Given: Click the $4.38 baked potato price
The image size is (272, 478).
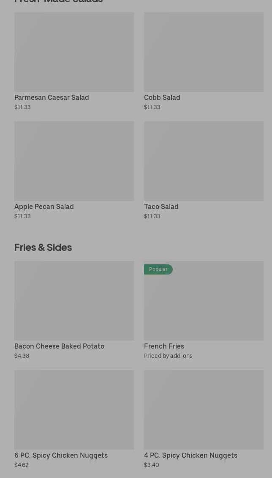Looking at the screenshot, I should 22,356.
